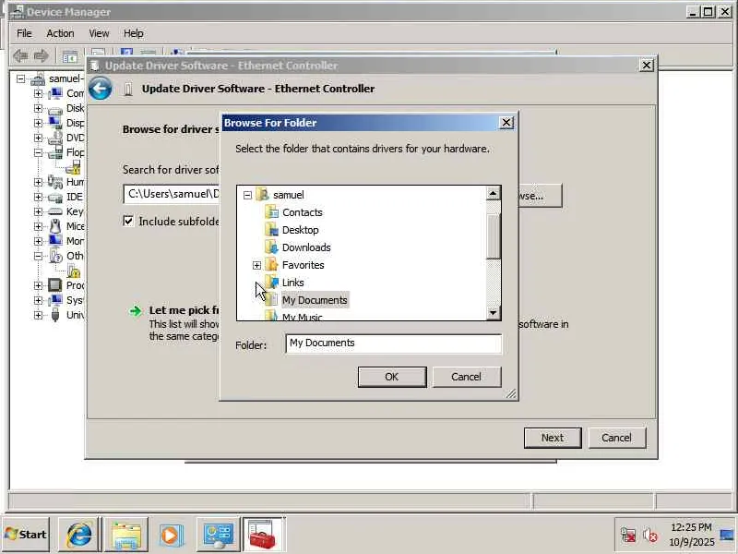Image resolution: width=738 pixels, height=554 pixels.
Task: Collapse the samuel- computer root node
Action: 20,78
